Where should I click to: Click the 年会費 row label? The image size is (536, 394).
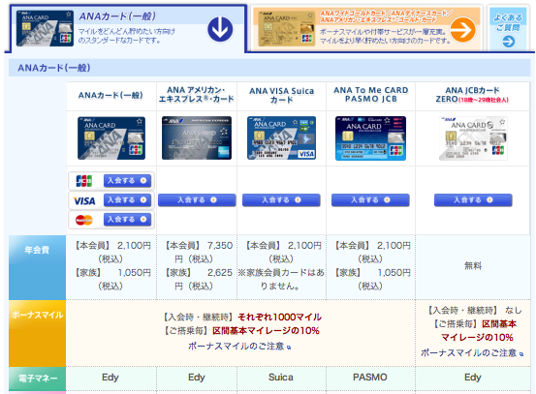coord(37,267)
